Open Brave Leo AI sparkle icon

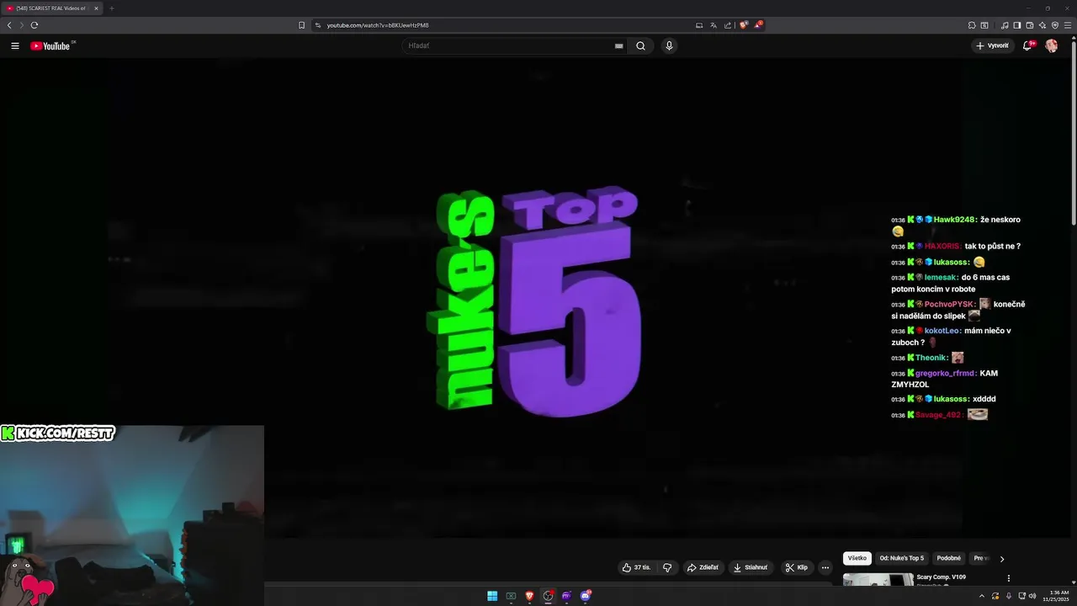1043,25
